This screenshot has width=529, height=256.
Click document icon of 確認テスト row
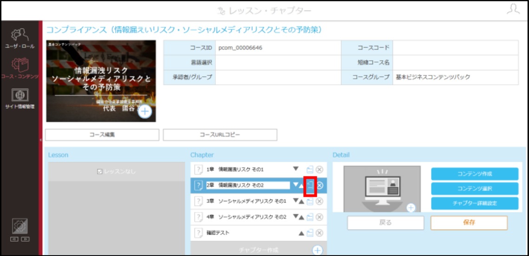click(199, 233)
